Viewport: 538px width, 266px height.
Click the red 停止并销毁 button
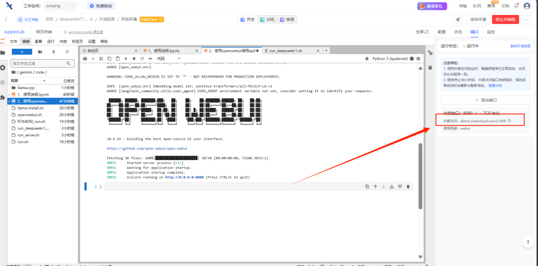point(506,19)
